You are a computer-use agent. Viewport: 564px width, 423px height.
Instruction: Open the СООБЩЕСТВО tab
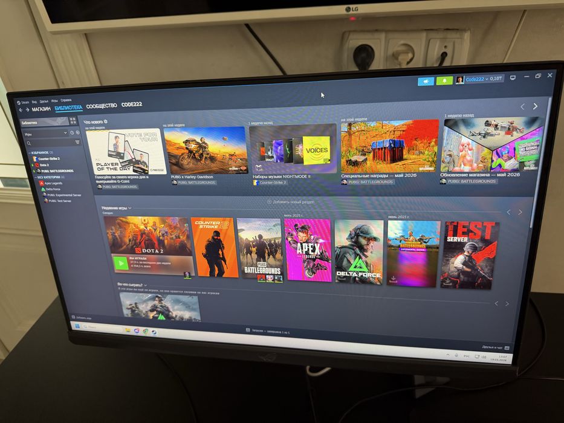(102, 106)
